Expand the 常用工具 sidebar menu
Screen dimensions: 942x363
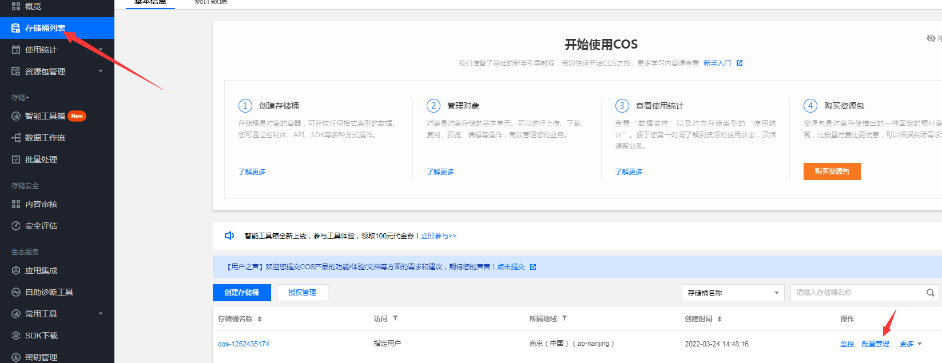(x=101, y=314)
